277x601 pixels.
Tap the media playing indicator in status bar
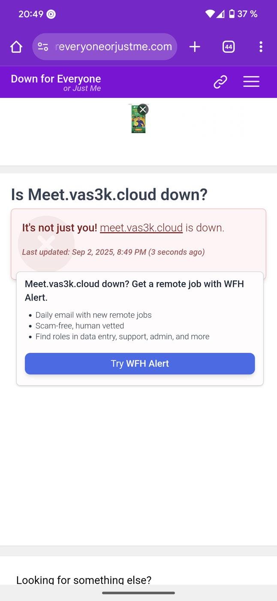[51, 14]
